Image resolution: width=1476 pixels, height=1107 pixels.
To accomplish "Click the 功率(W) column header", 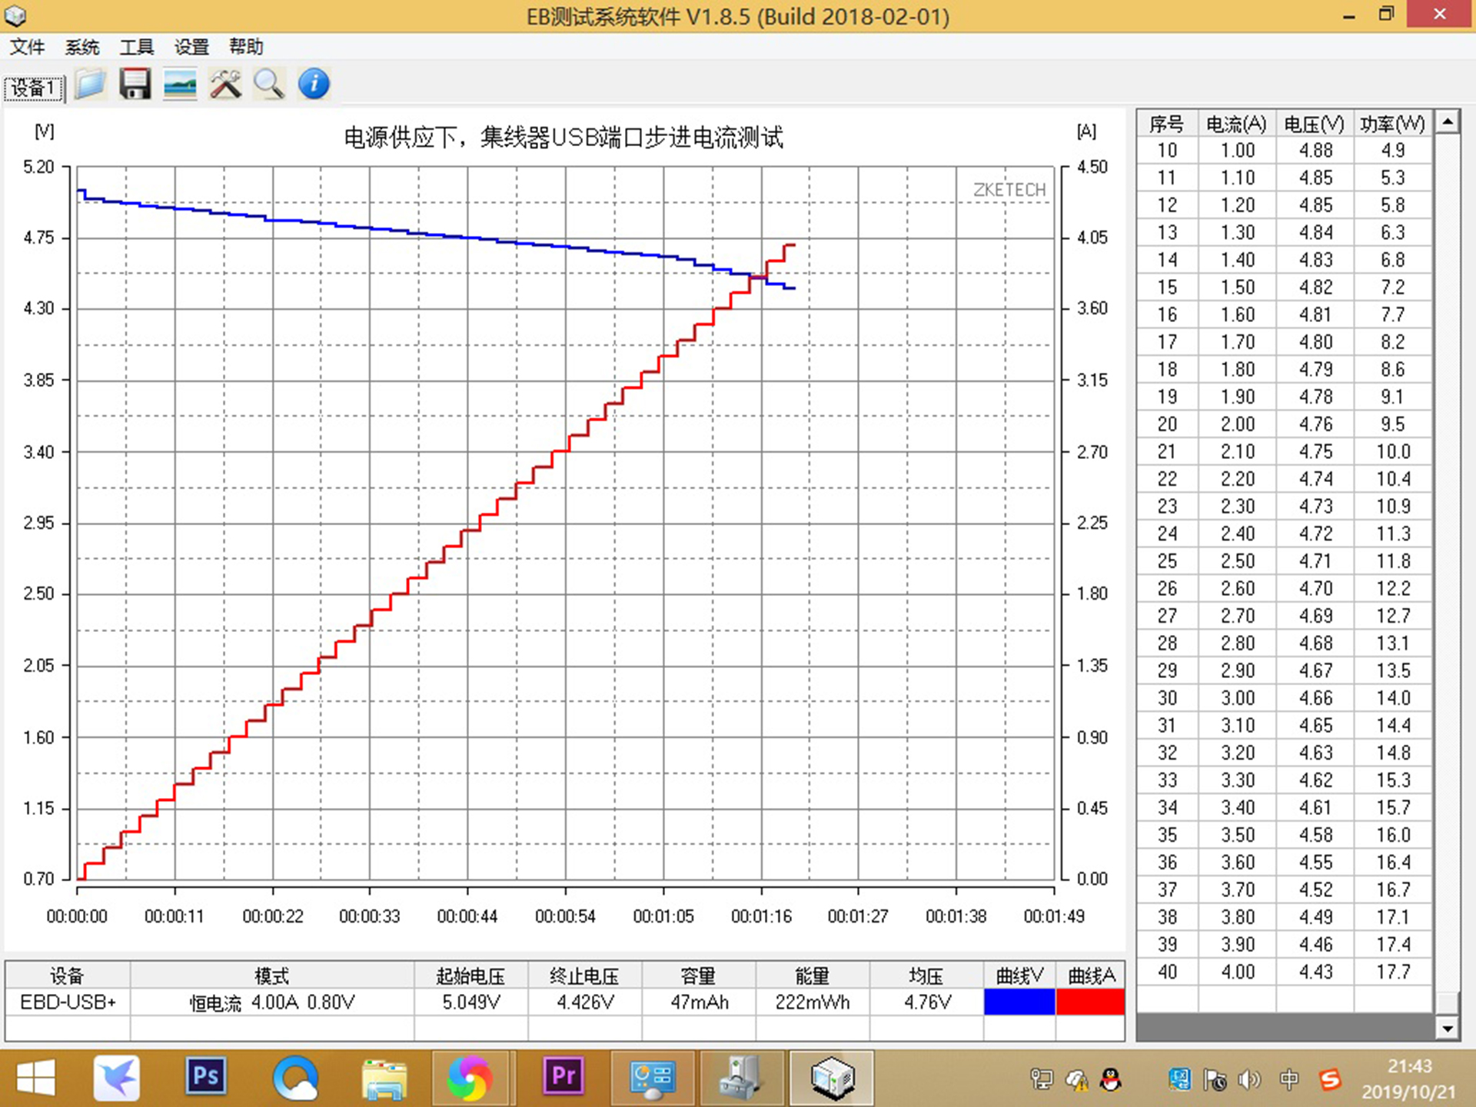I will (x=1392, y=124).
